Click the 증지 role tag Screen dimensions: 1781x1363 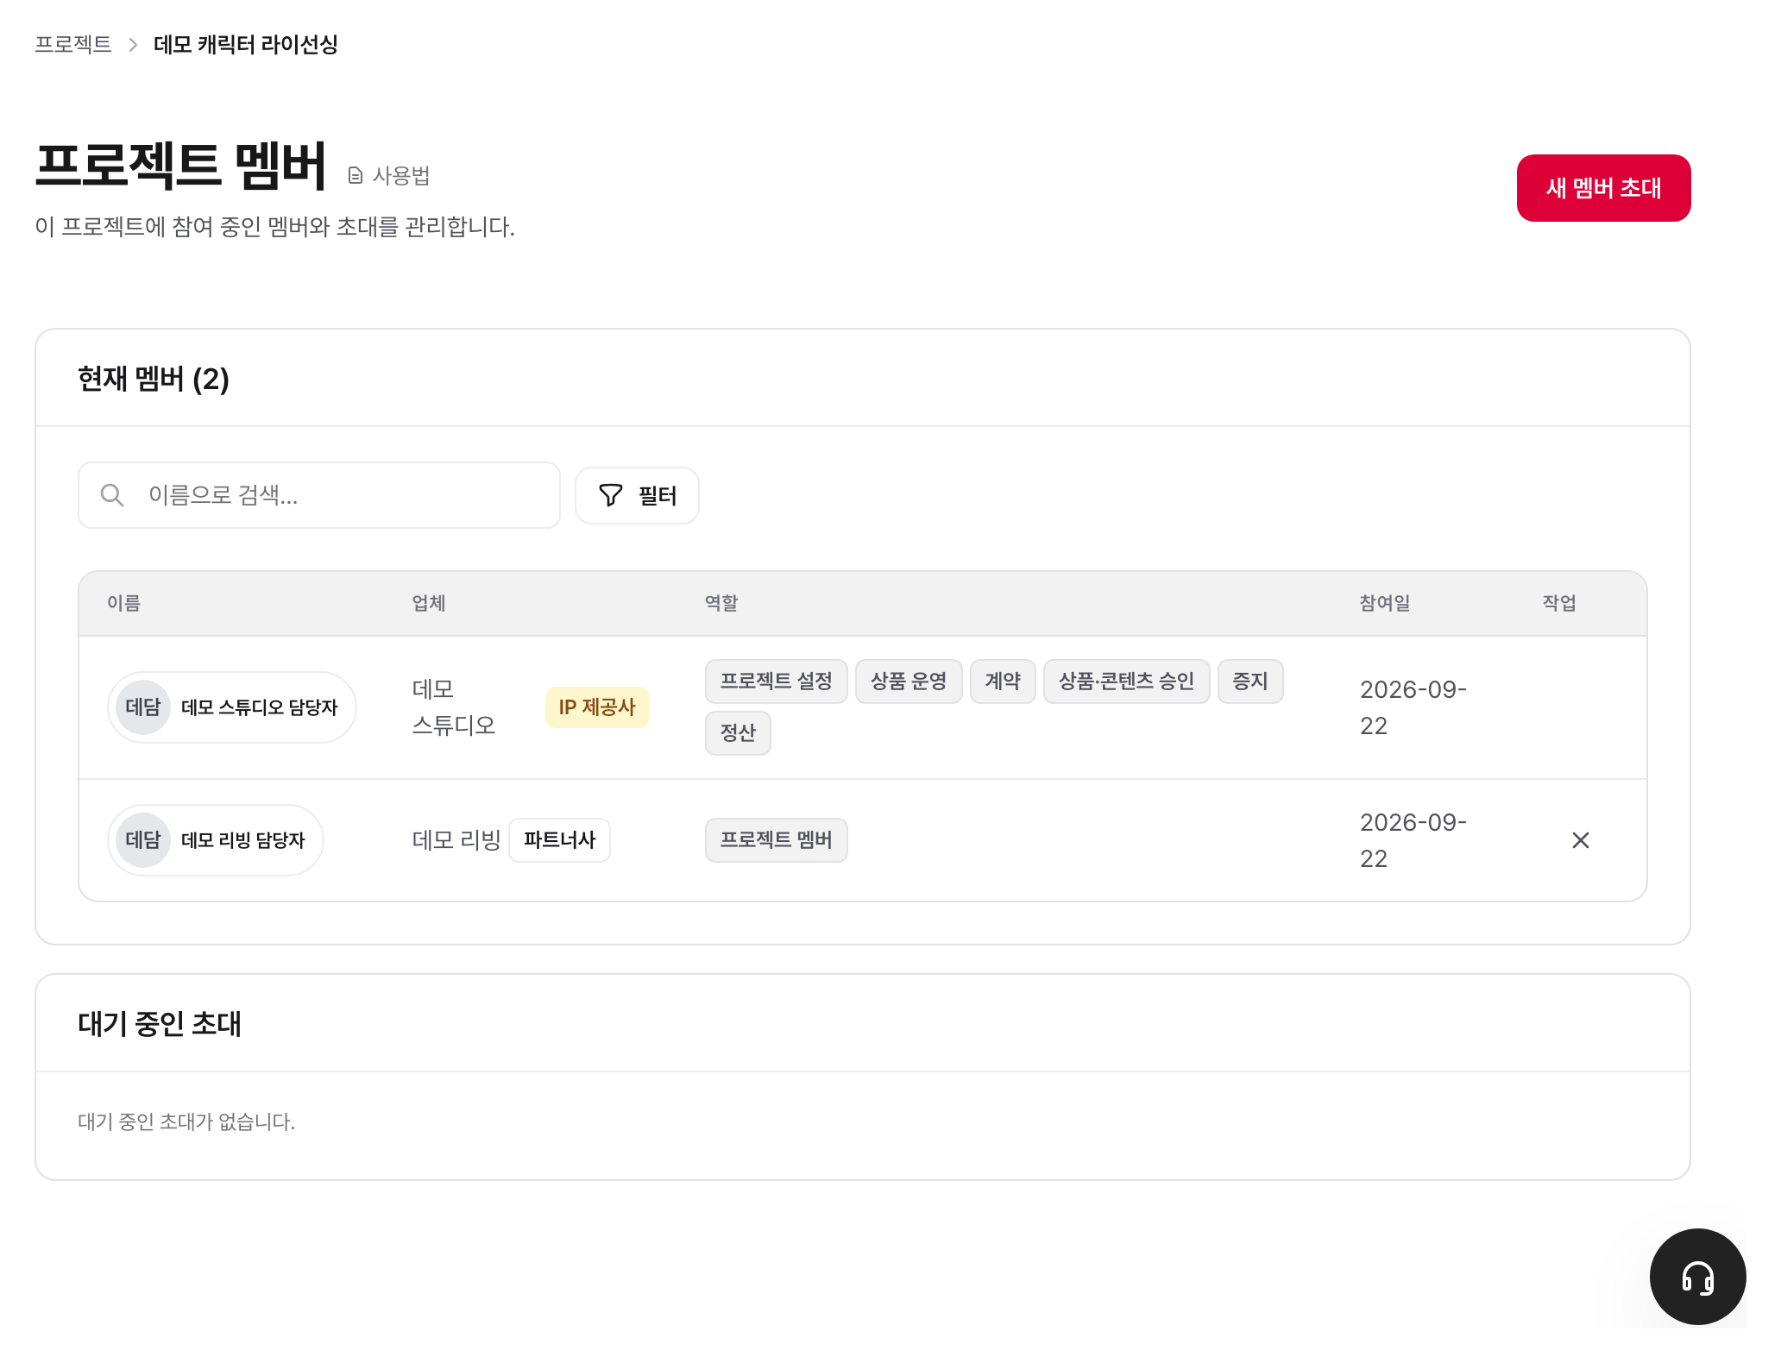(x=1250, y=681)
